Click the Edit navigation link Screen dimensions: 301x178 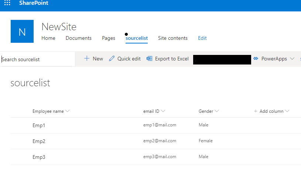[202, 38]
